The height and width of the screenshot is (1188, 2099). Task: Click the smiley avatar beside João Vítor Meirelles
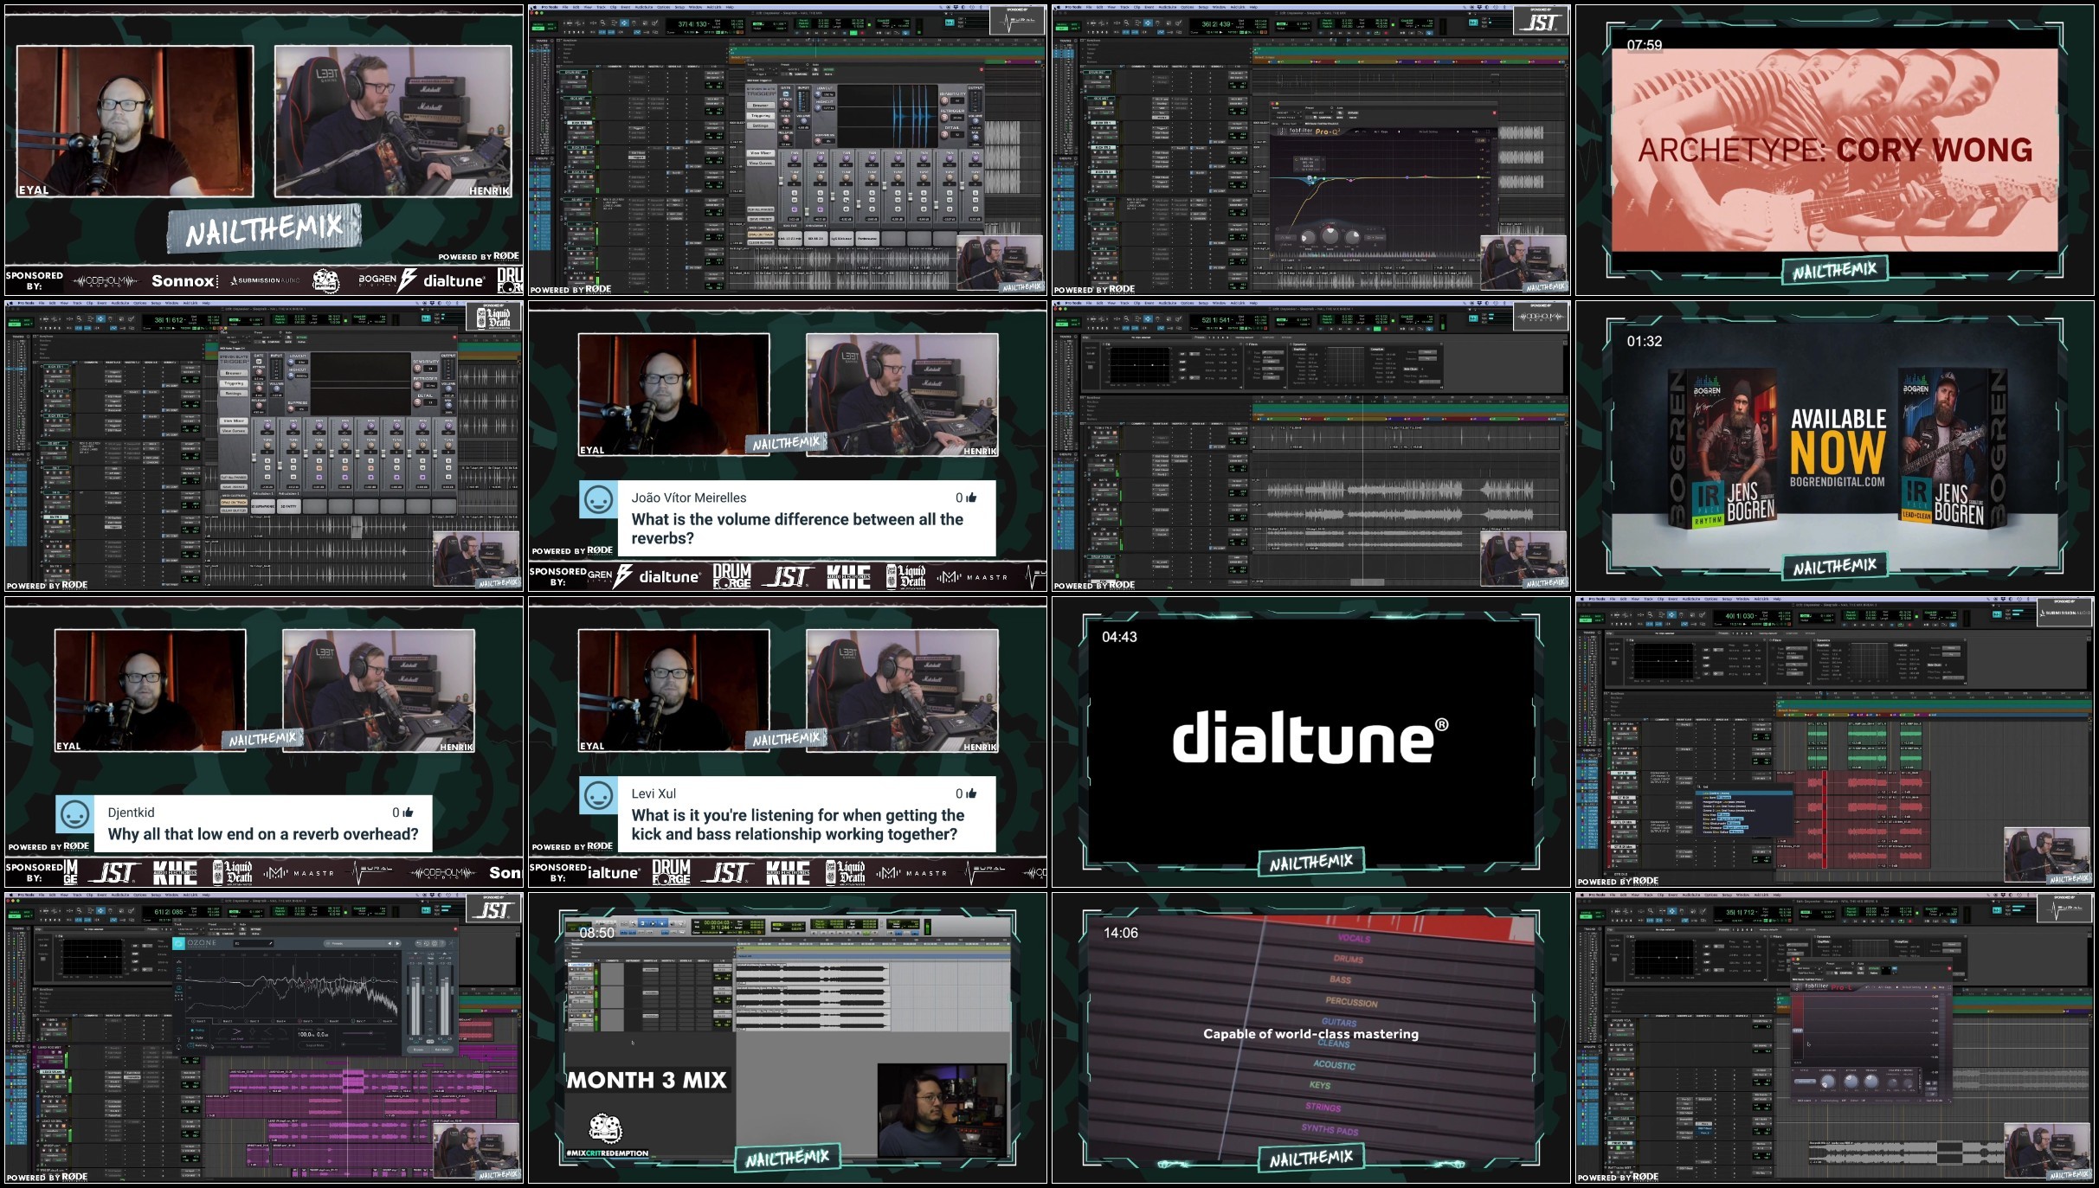click(598, 500)
